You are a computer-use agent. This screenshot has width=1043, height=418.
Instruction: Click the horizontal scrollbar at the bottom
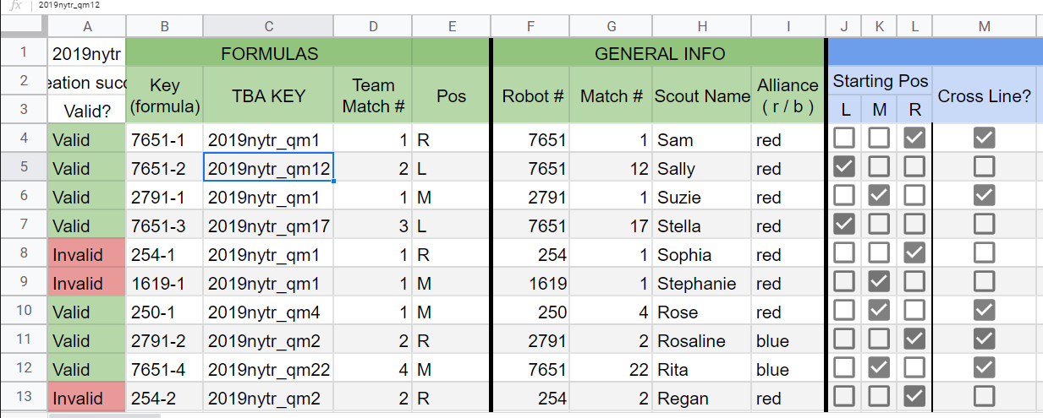tap(104, 415)
